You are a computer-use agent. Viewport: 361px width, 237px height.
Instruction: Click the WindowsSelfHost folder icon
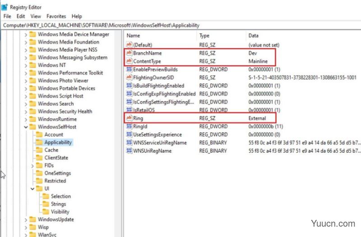pyautogui.click(x=33, y=127)
